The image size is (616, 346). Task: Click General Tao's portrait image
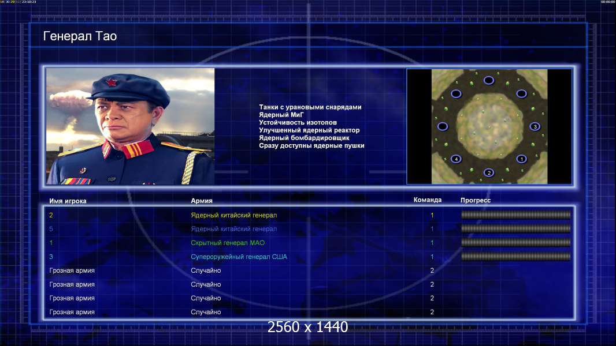pyautogui.click(x=131, y=126)
